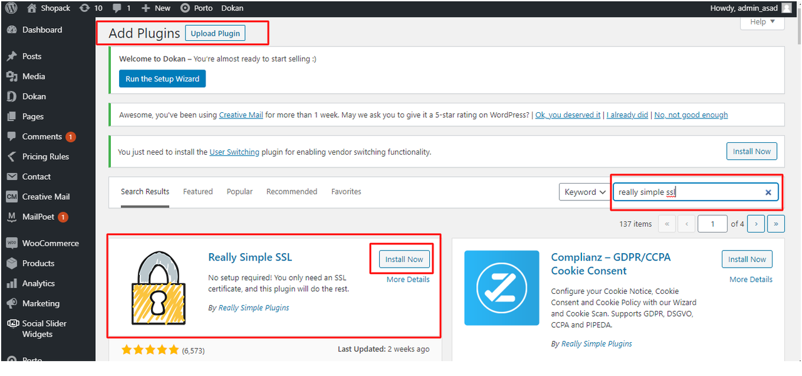Click the New plus icon in admin bar
The height and width of the screenshot is (376, 802).
tap(145, 8)
